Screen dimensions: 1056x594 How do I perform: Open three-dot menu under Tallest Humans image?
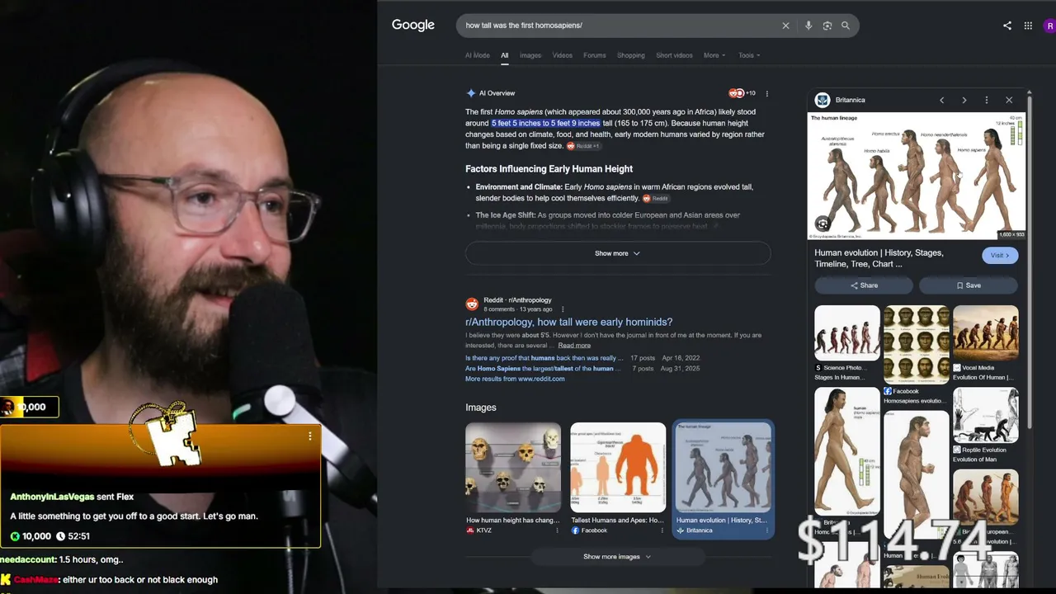click(662, 530)
